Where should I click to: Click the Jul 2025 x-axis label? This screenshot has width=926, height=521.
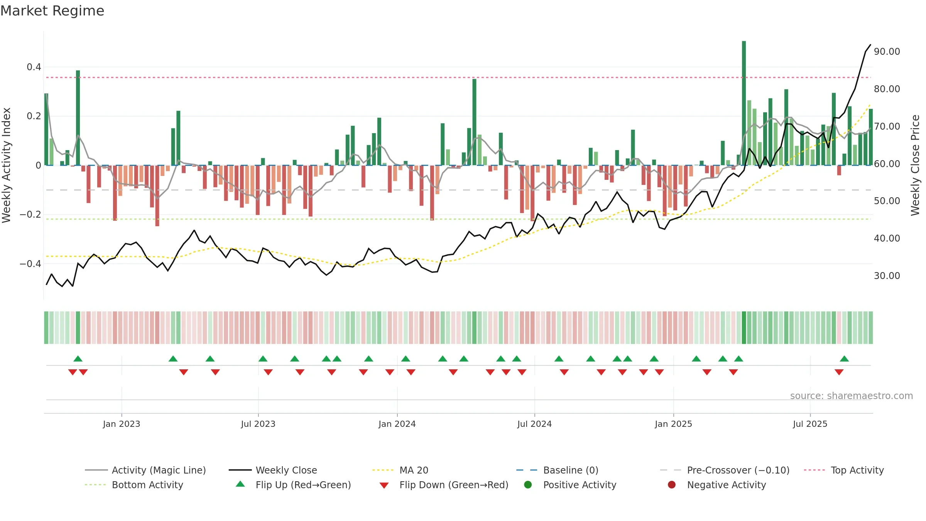(x=810, y=424)
